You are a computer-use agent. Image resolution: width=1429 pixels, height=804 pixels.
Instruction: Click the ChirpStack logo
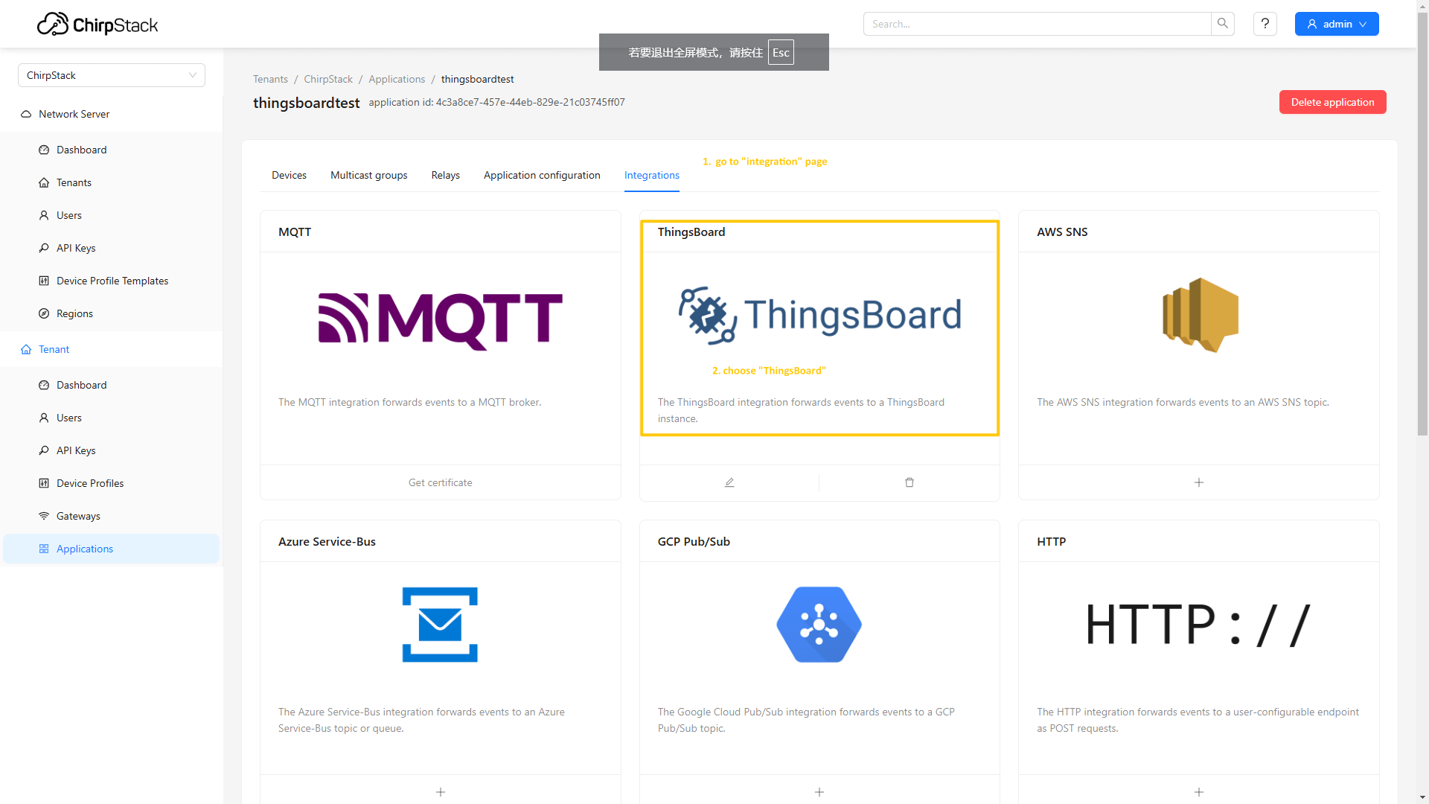click(x=97, y=25)
